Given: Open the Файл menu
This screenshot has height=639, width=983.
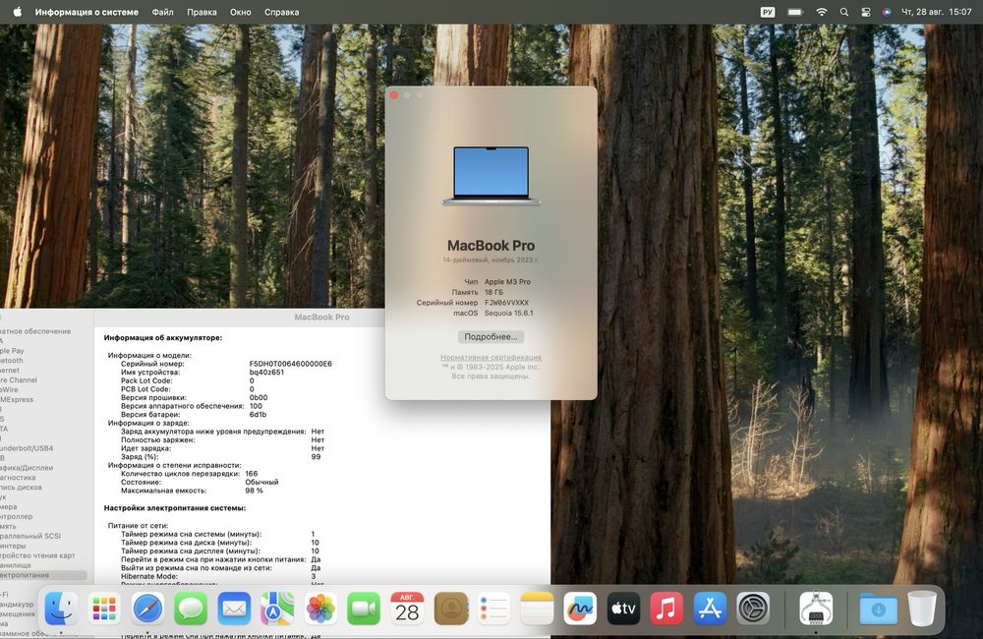Looking at the screenshot, I should [162, 12].
